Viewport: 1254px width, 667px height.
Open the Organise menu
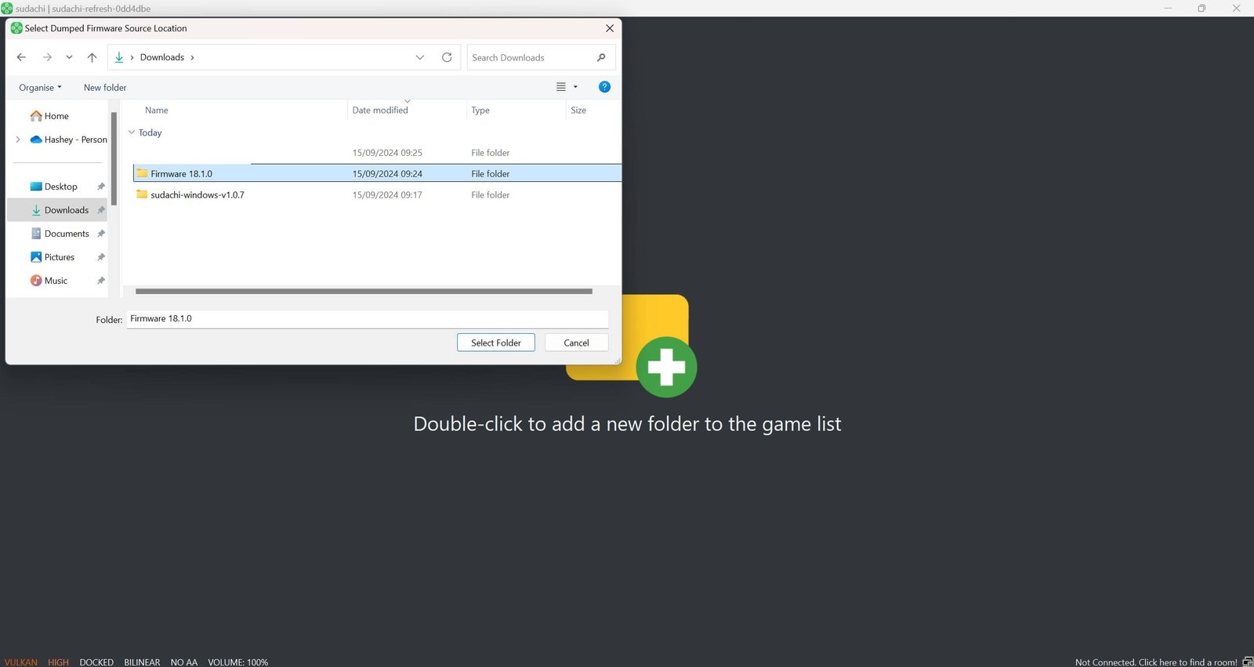(x=40, y=87)
